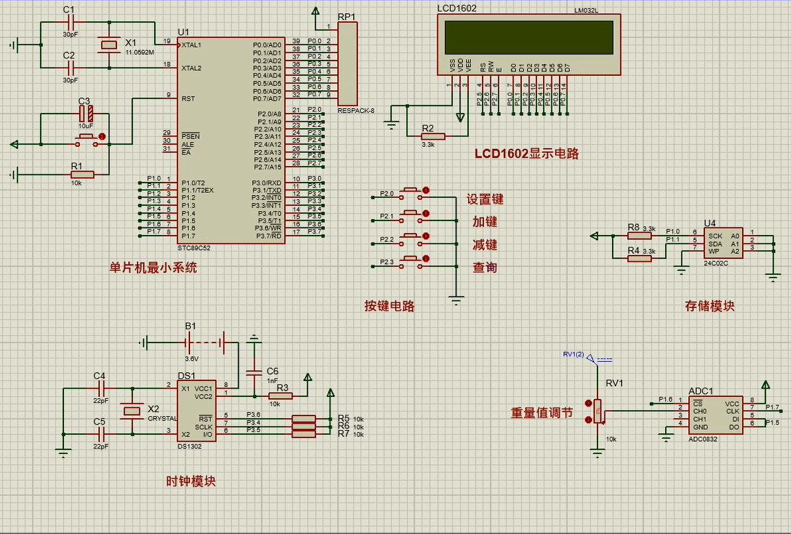Decrease RV1 potentiometer using lower red dot

click(x=588, y=419)
